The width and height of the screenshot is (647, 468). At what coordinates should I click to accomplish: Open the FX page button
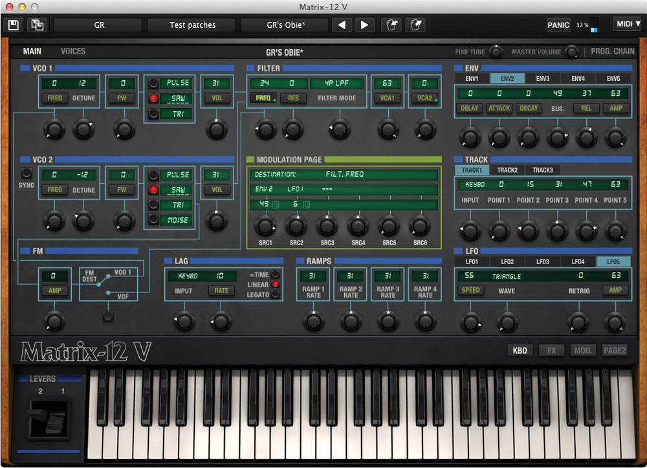(x=551, y=350)
